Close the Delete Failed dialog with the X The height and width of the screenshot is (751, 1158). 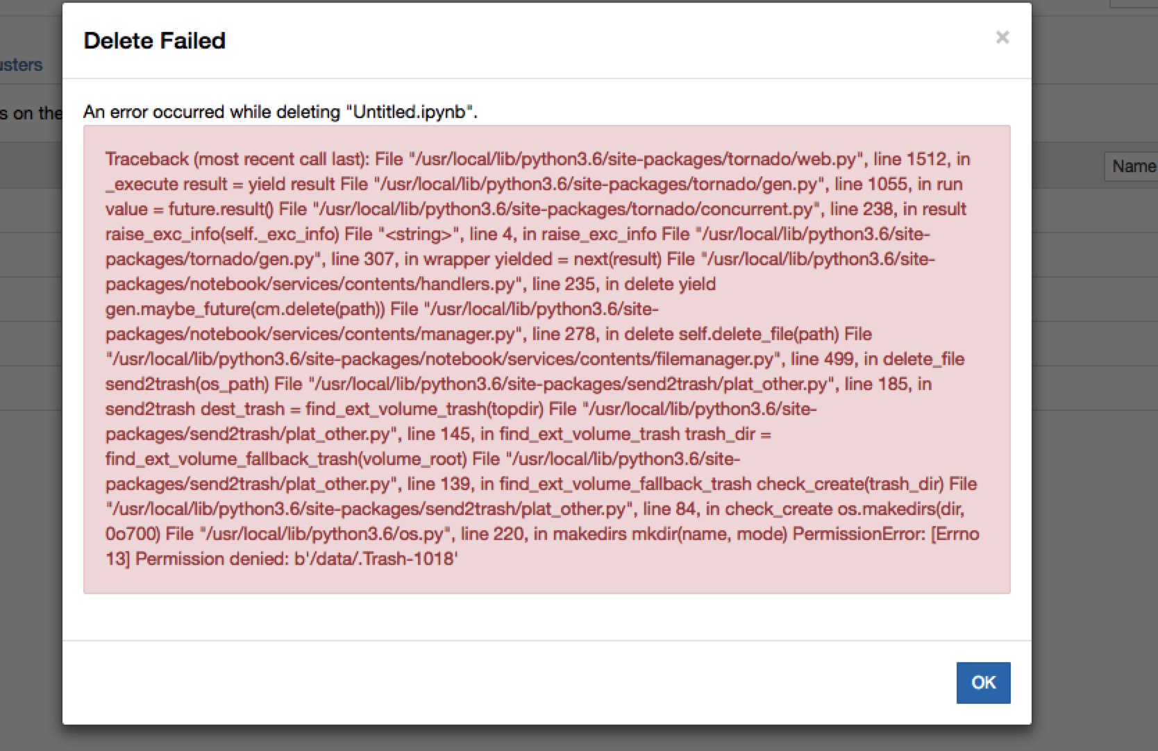point(1002,38)
